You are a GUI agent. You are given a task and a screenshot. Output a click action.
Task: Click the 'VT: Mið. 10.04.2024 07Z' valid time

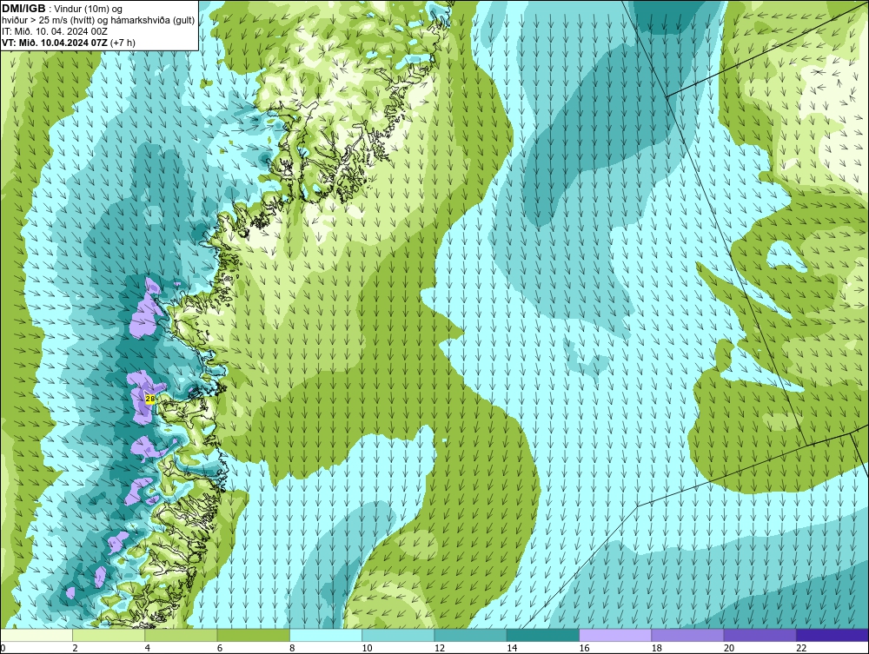point(55,42)
